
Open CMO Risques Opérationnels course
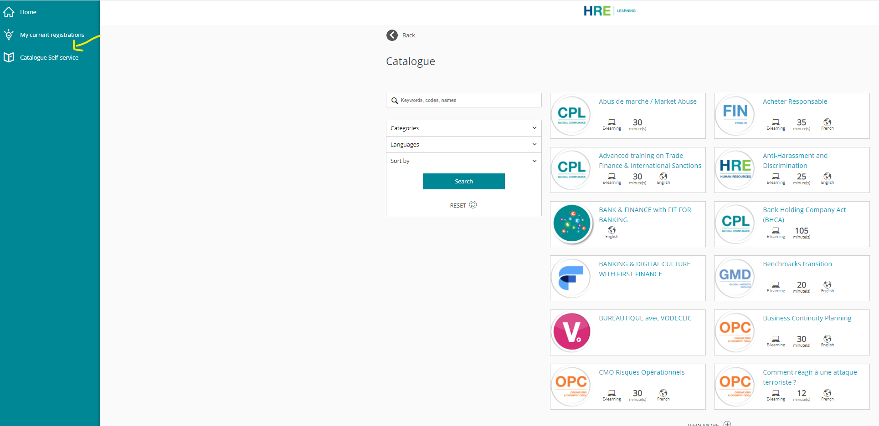point(642,372)
